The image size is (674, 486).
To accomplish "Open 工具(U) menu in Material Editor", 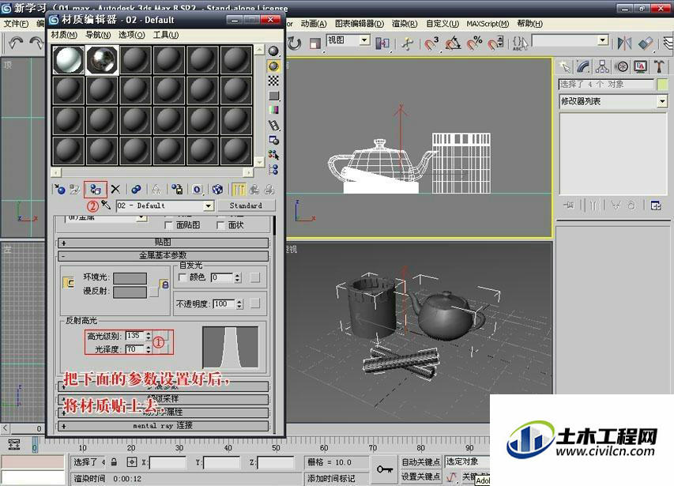I will point(166,35).
